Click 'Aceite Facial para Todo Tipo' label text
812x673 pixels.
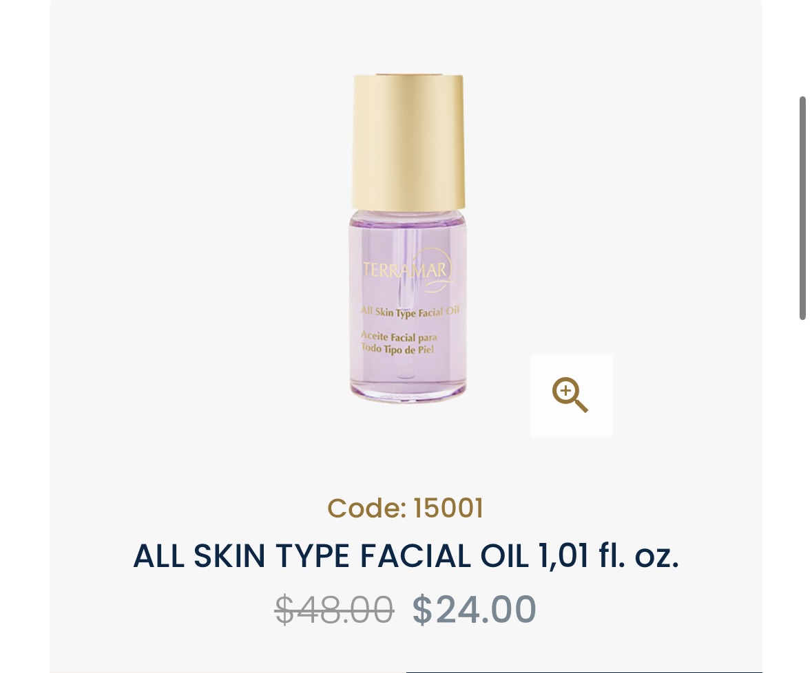[399, 343]
